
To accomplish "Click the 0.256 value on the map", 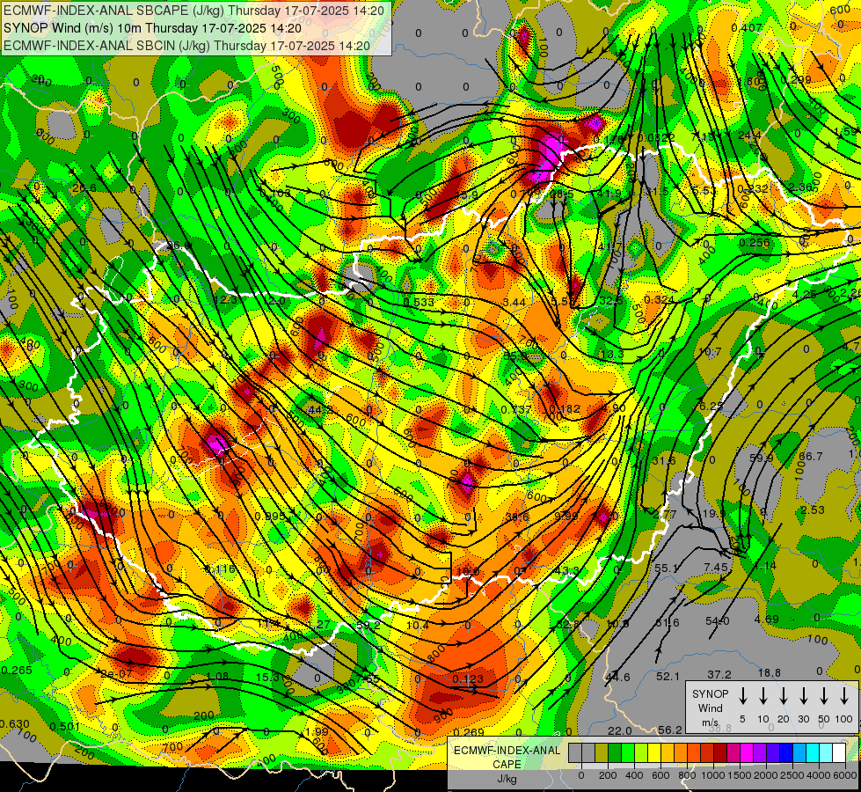I will click(x=754, y=242).
